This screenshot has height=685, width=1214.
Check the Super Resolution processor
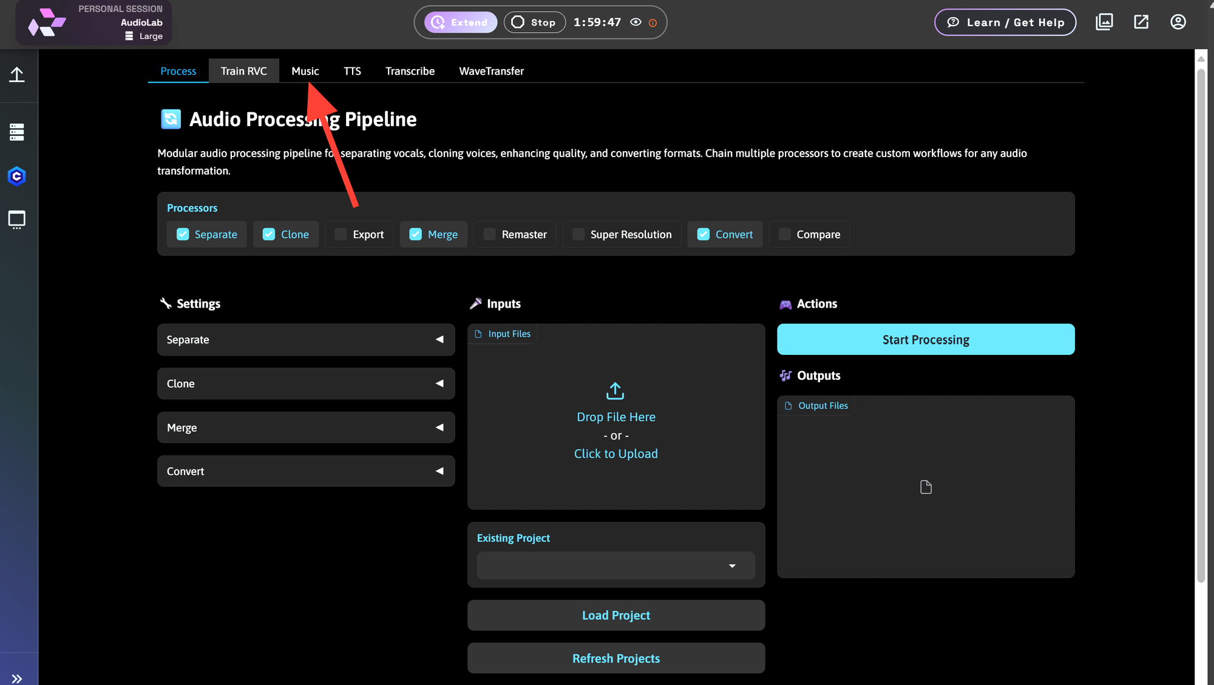pos(577,234)
